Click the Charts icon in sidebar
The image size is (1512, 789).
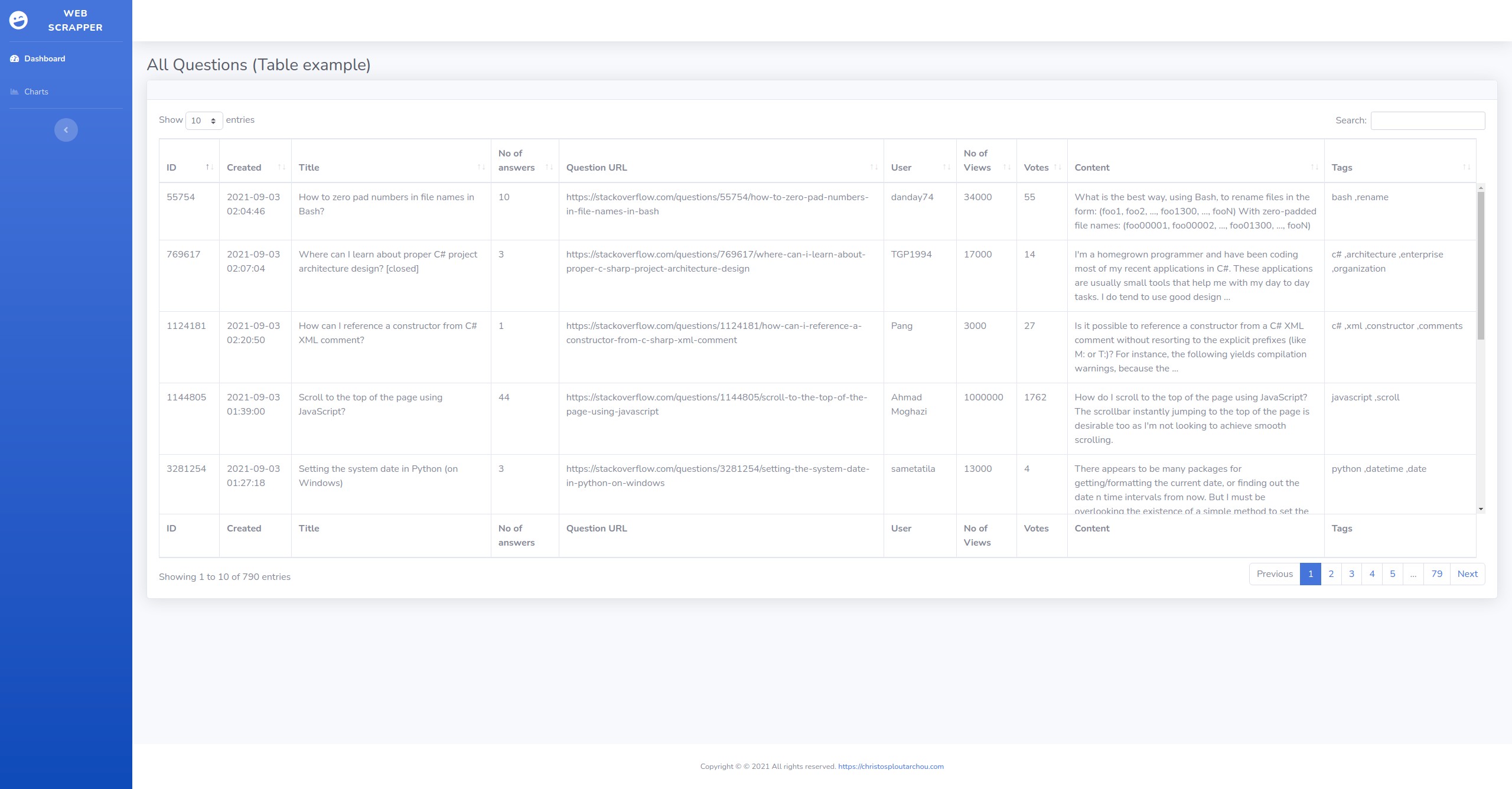tap(15, 92)
